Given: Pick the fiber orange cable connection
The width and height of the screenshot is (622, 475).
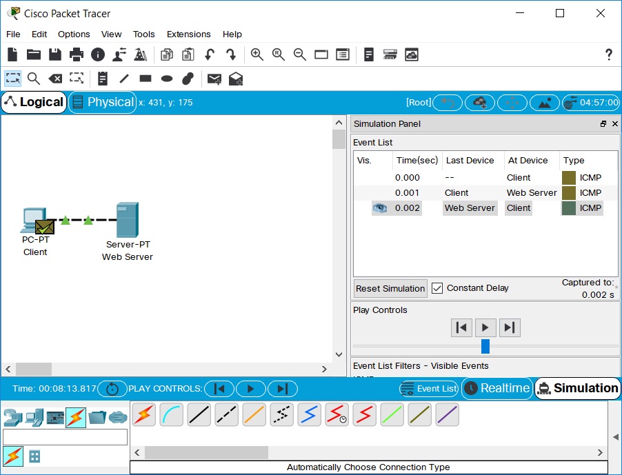Looking at the screenshot, I should pos(254,415).
